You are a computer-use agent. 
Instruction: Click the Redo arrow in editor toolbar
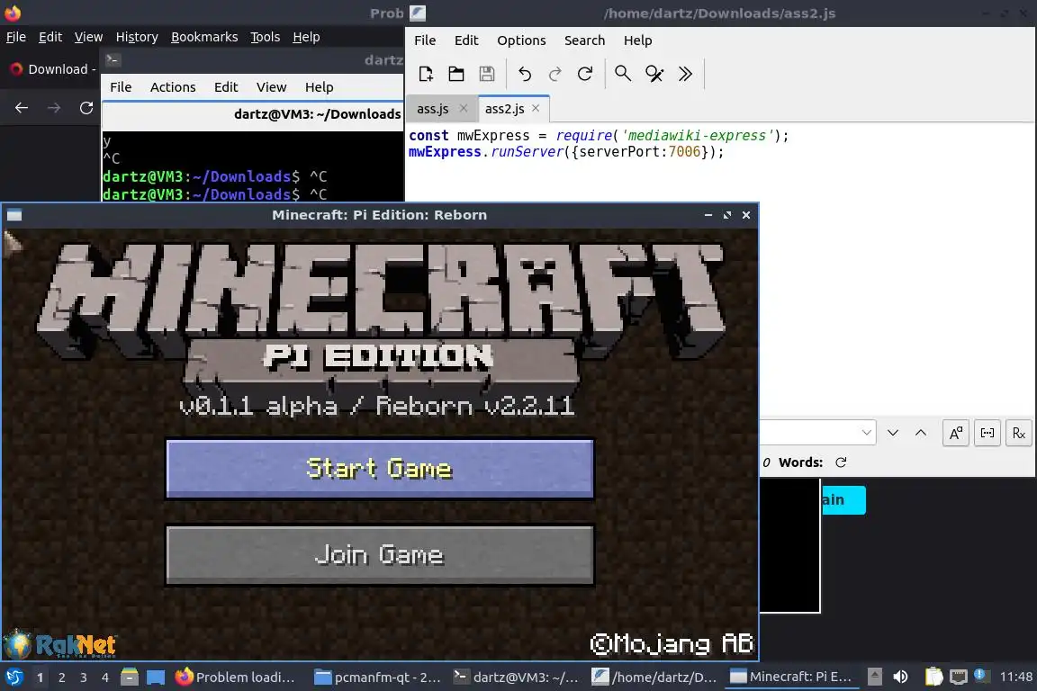point(555,74)
